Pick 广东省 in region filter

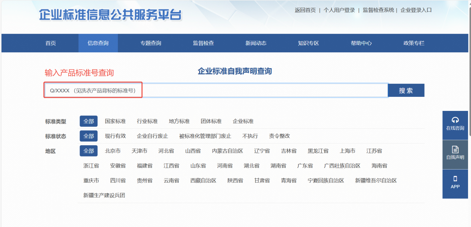click(x=305, y=166)
